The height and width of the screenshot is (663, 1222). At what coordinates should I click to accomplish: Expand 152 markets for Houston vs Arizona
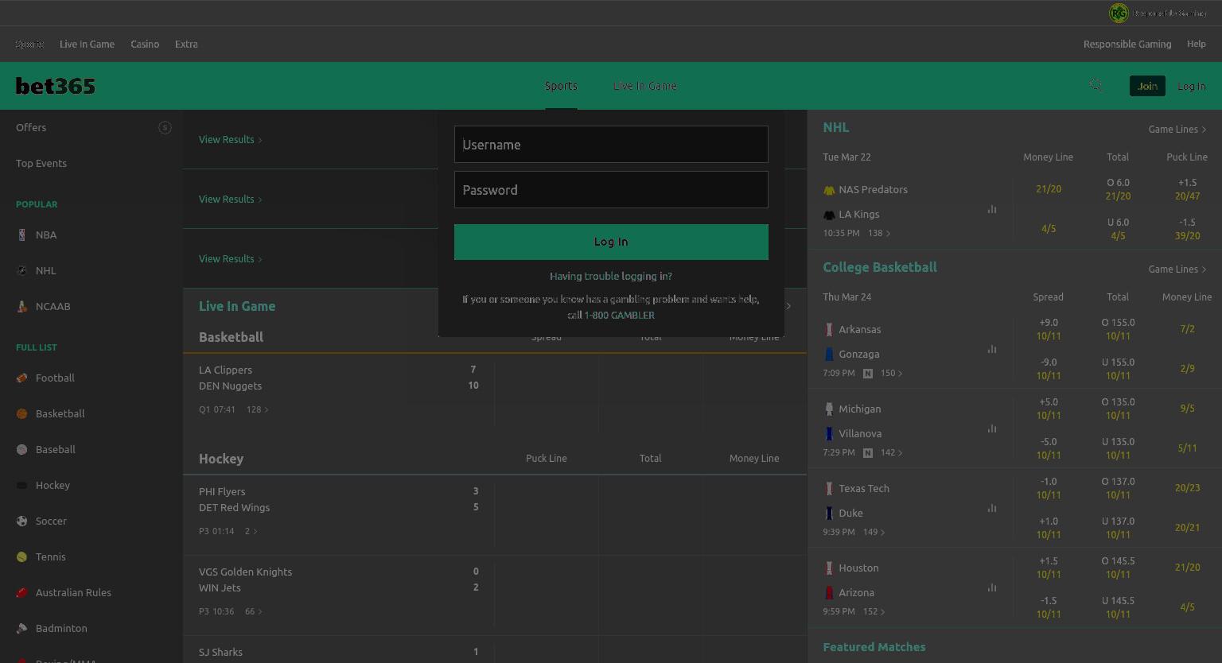point(874,612)
